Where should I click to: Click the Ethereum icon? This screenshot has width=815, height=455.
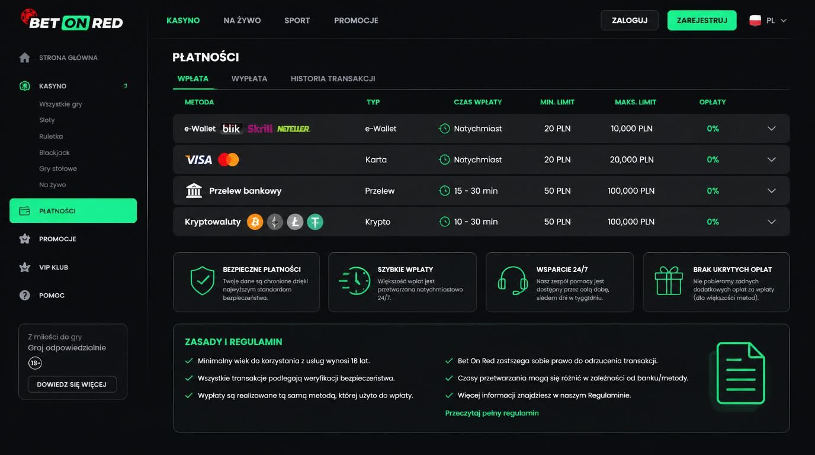[x=275, y=222]
